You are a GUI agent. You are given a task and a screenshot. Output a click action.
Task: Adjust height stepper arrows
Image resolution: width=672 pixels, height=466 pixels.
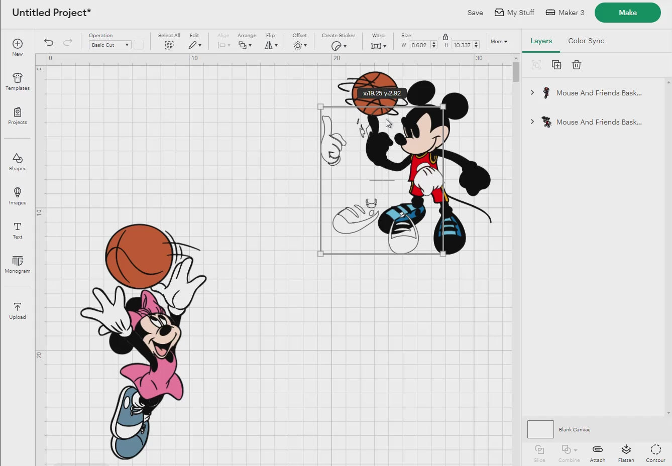tap(476, 45)
